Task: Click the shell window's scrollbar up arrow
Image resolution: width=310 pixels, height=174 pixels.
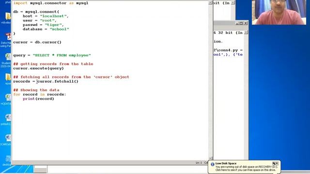Action: [246, 32]
